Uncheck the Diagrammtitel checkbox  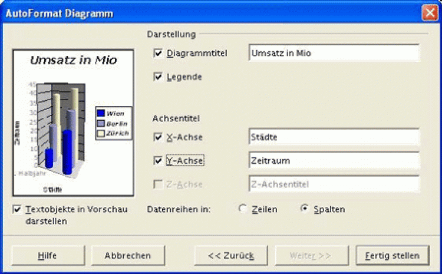(158, 53)
